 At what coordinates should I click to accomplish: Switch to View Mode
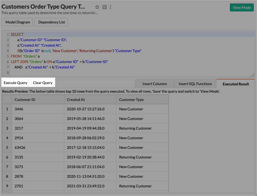241,8
